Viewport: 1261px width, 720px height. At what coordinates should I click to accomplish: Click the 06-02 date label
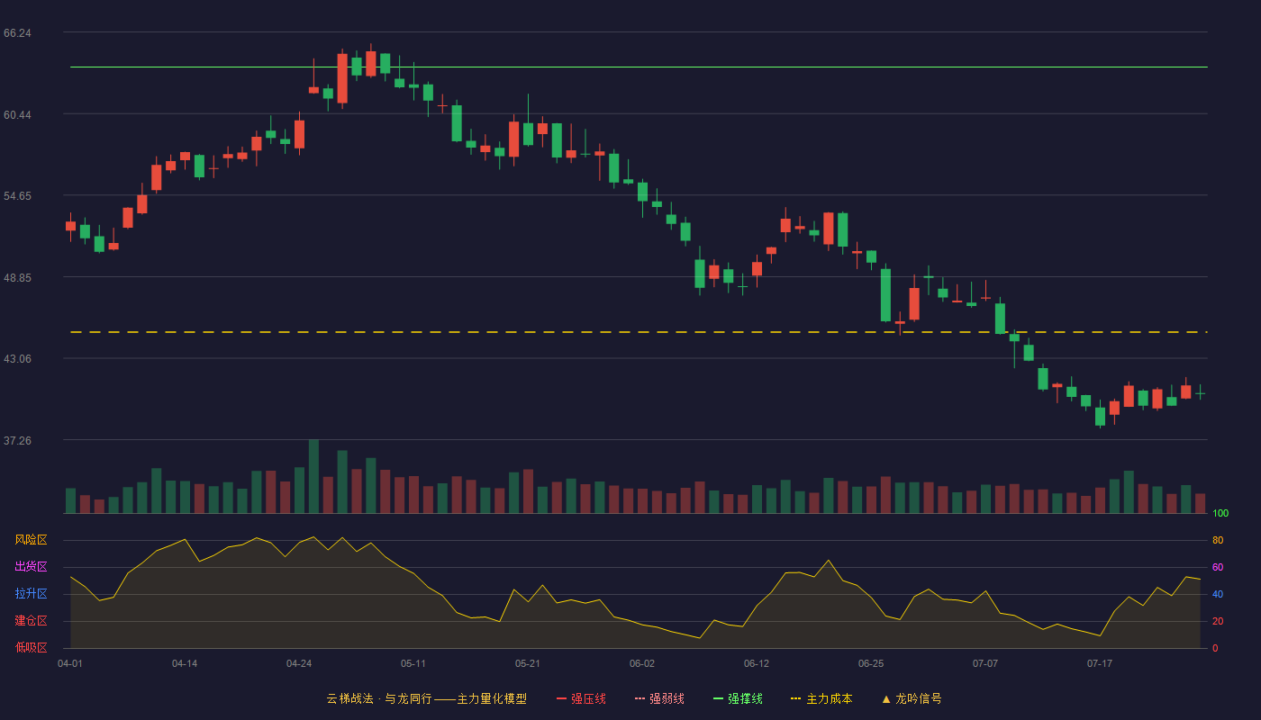pos(642,663)
